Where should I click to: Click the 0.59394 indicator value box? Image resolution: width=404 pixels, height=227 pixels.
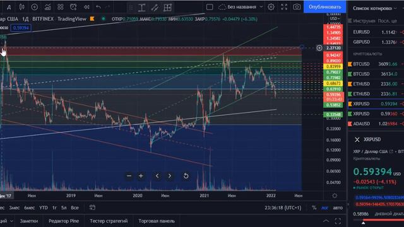(x=21, y=28)
